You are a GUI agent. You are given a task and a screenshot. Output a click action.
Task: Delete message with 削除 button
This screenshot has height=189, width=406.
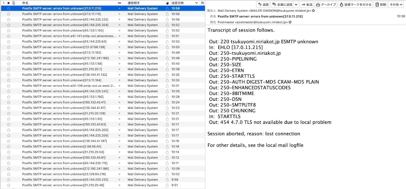[x=380, y=5]
